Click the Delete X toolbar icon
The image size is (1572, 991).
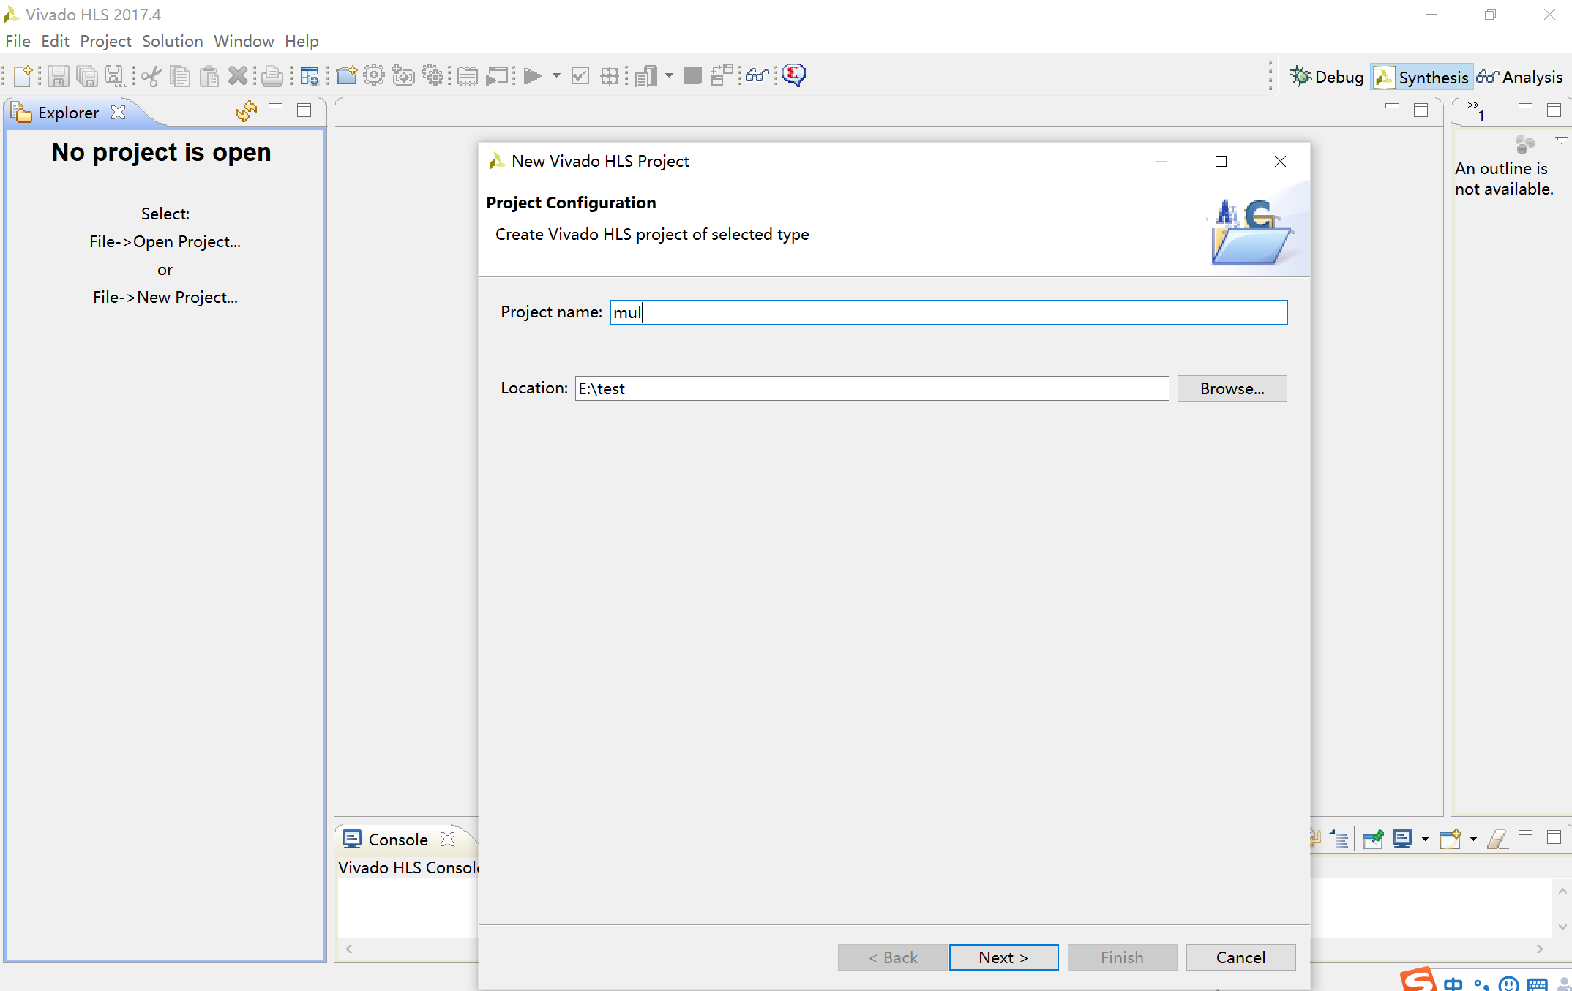(238, 75)
